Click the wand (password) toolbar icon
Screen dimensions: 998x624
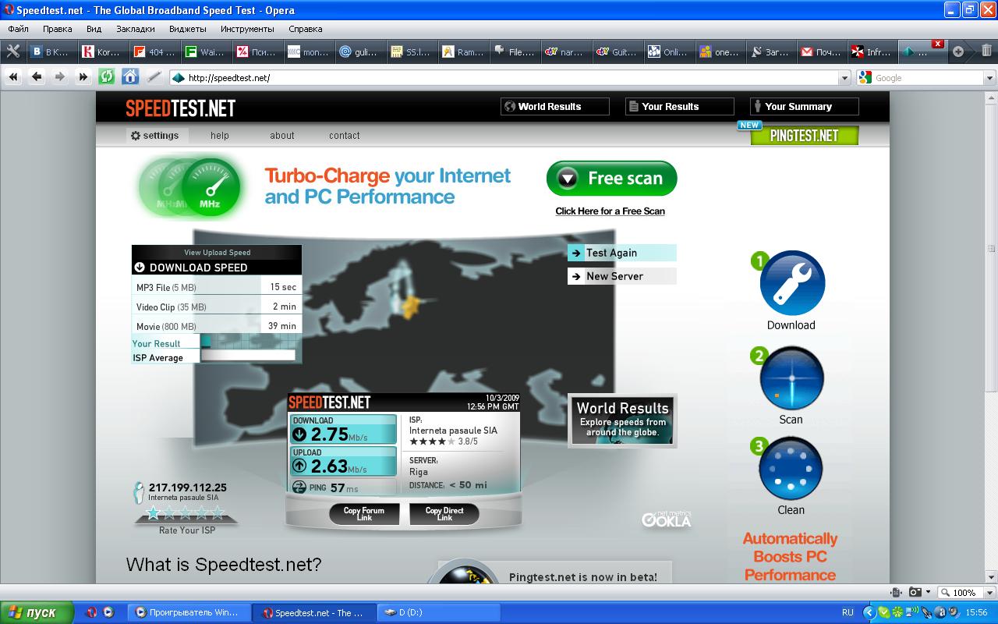click(x=154, y=76)
